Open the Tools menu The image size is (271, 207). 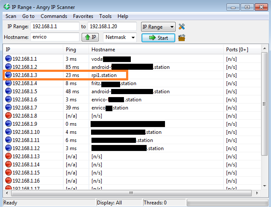pos(105,16)
